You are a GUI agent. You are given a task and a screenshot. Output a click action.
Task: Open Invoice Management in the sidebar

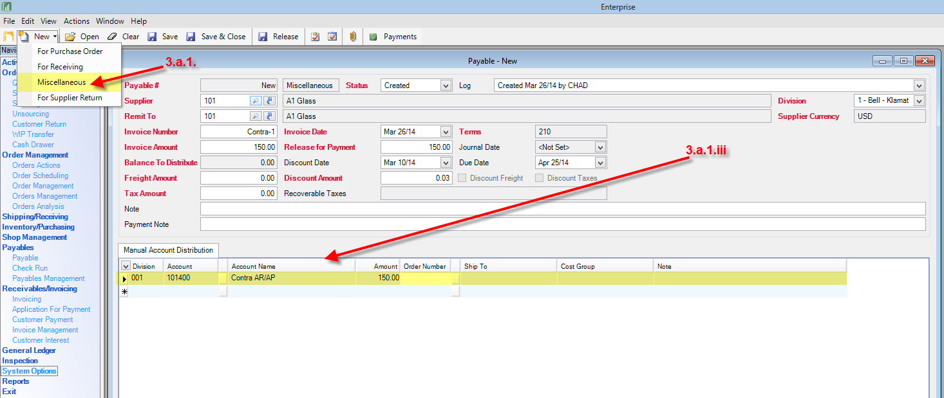[x=45, y=330]
